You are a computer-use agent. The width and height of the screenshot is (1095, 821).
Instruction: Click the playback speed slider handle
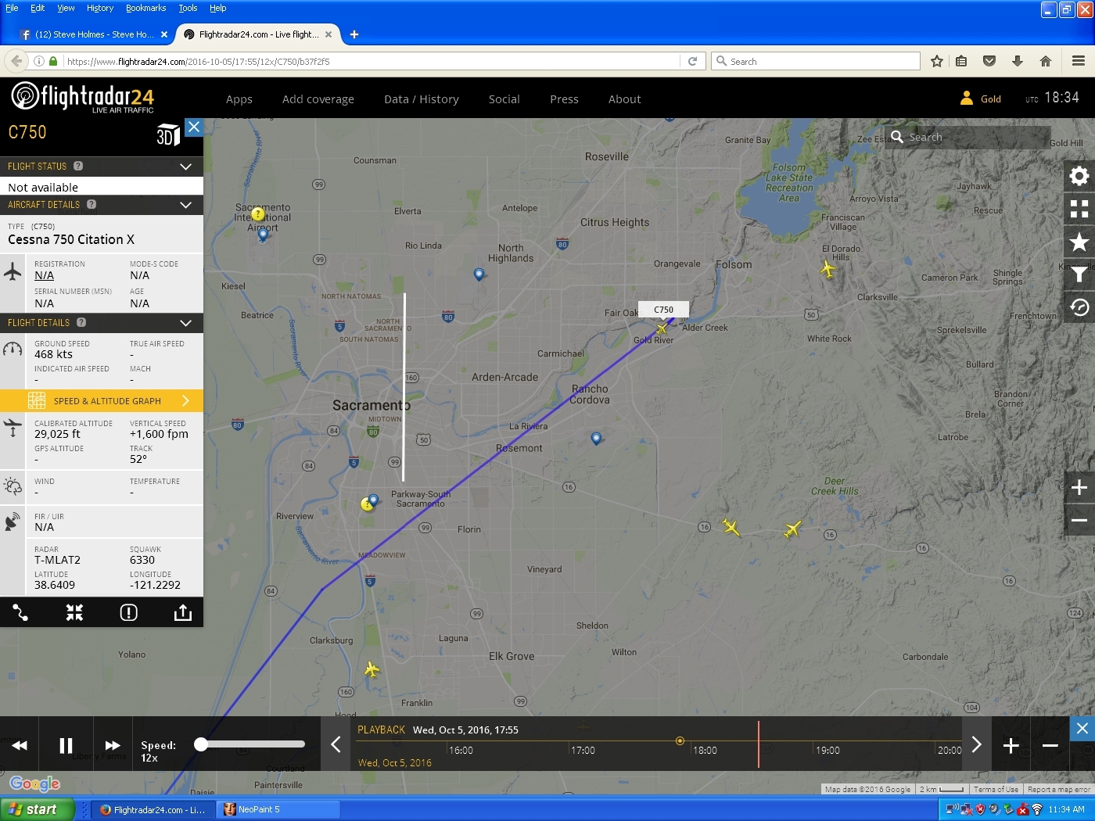click(x=201, y=744)
